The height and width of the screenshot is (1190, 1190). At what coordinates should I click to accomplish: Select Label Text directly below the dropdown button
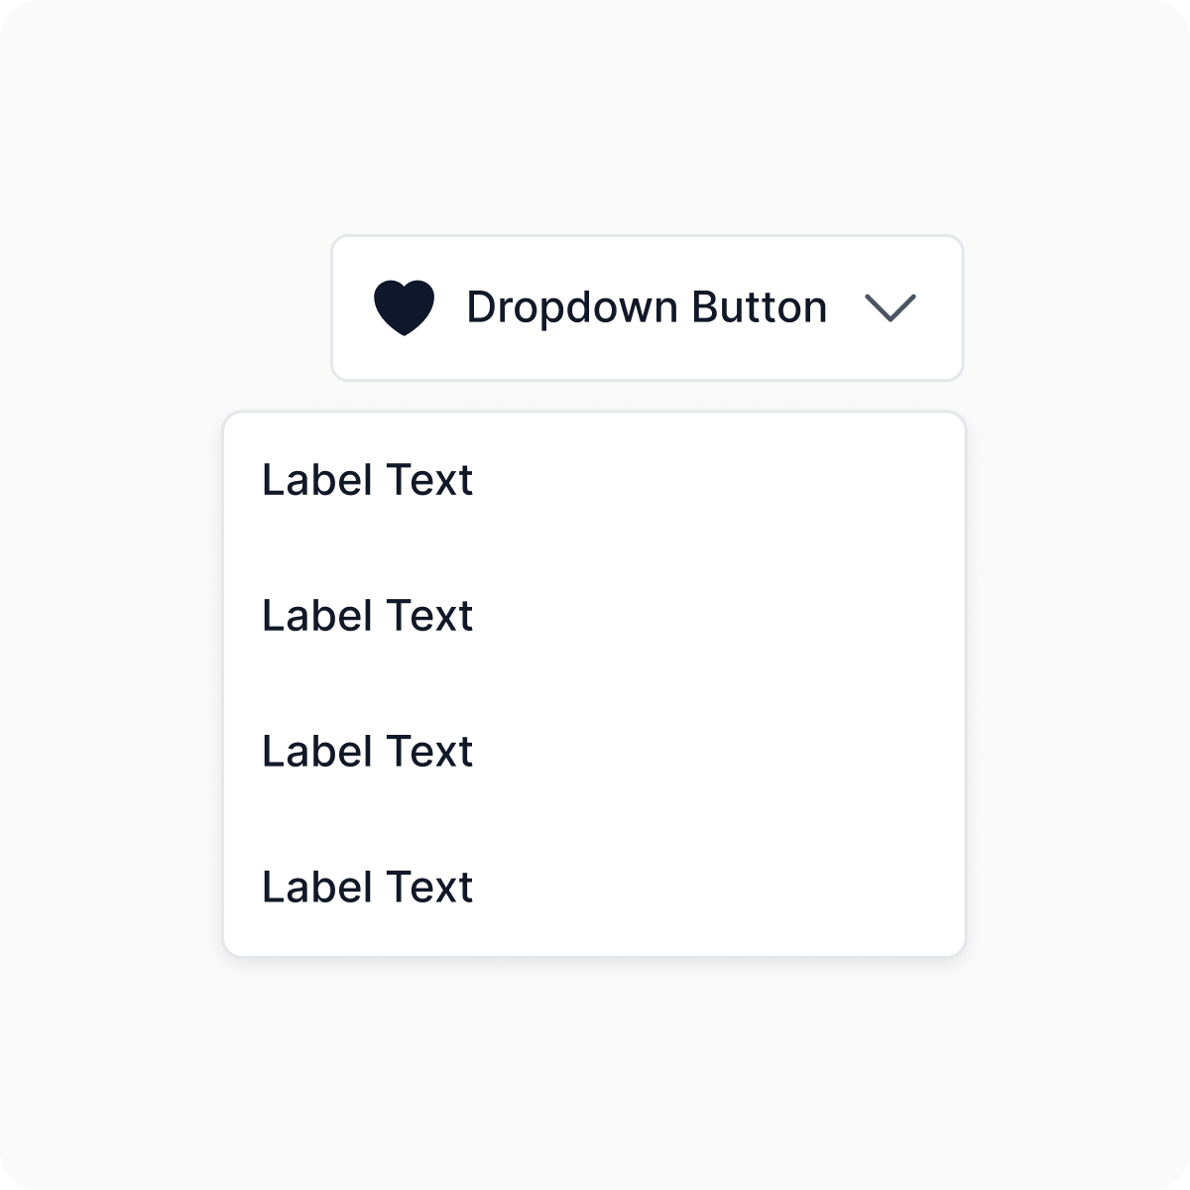[368, 480]
